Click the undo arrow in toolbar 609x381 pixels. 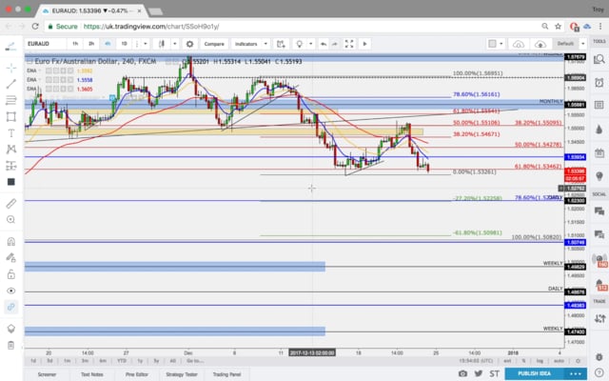pos(324,44)
